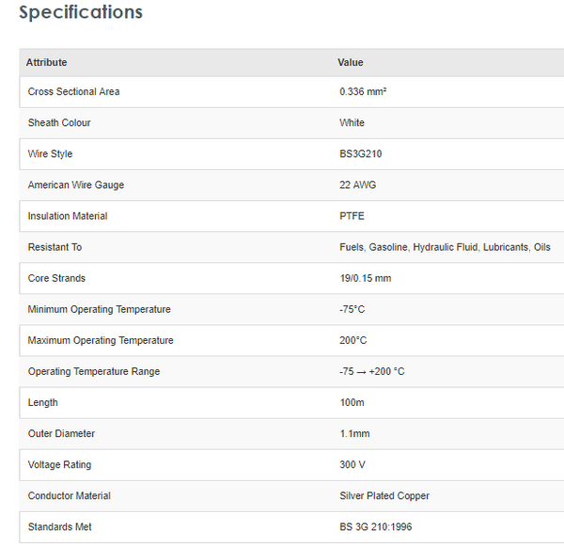Viewport: 564px width, 544px height.
Task: Click the Value column header
Action: pyautogui.click(x=351, y=63)
